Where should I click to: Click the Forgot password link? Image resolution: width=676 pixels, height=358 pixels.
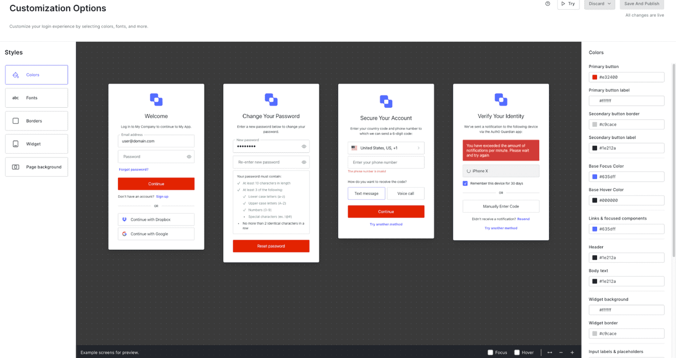pyautogui.click(x=133, y=169)
